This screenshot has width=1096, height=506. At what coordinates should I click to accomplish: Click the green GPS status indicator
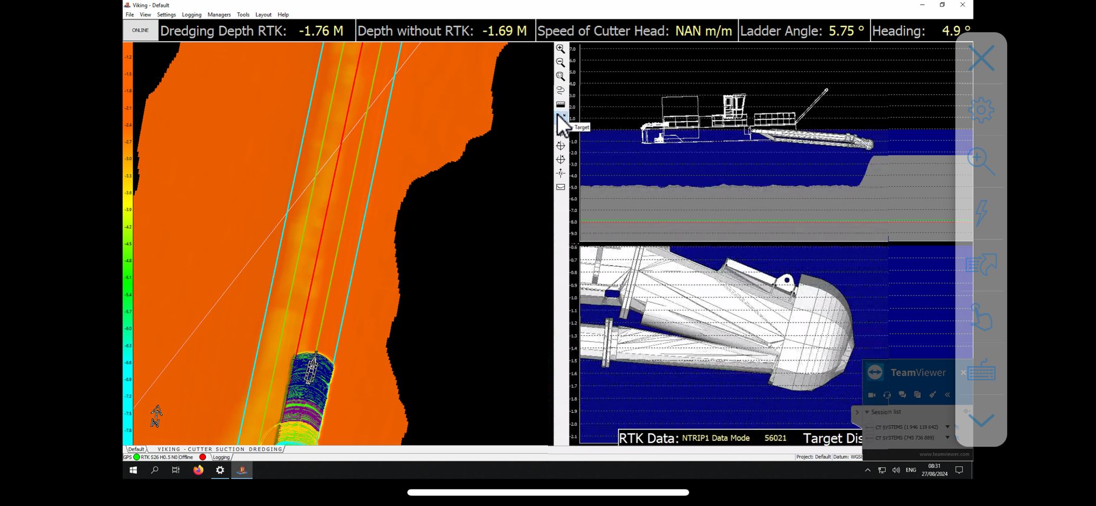click(x=136, y=457)
